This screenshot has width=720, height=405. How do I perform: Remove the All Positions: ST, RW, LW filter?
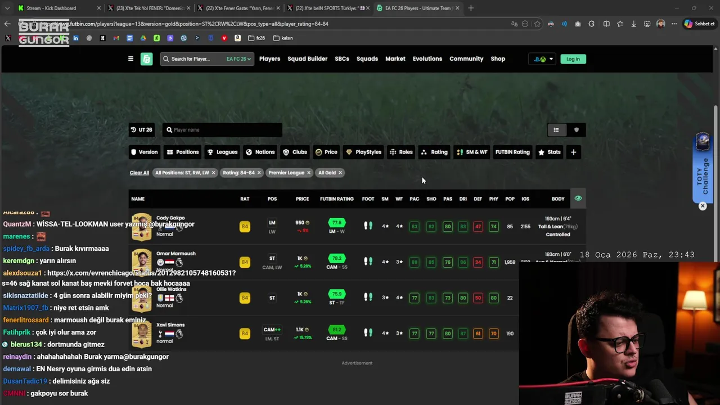(x=213, y=173)
